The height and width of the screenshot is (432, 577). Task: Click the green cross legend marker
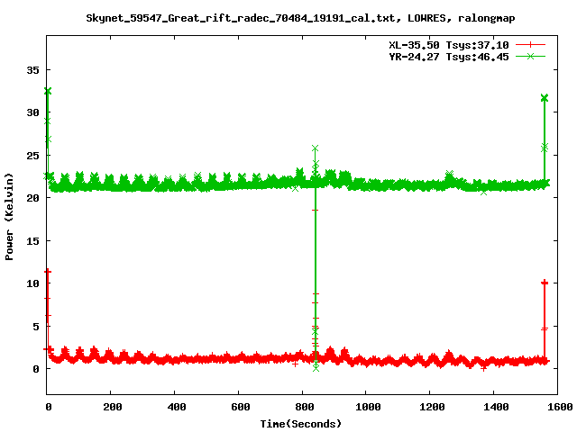(x=530, y=56)
